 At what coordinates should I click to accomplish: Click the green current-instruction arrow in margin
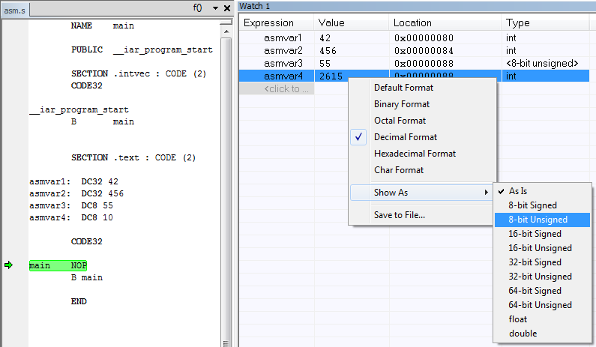coord(9,265)
